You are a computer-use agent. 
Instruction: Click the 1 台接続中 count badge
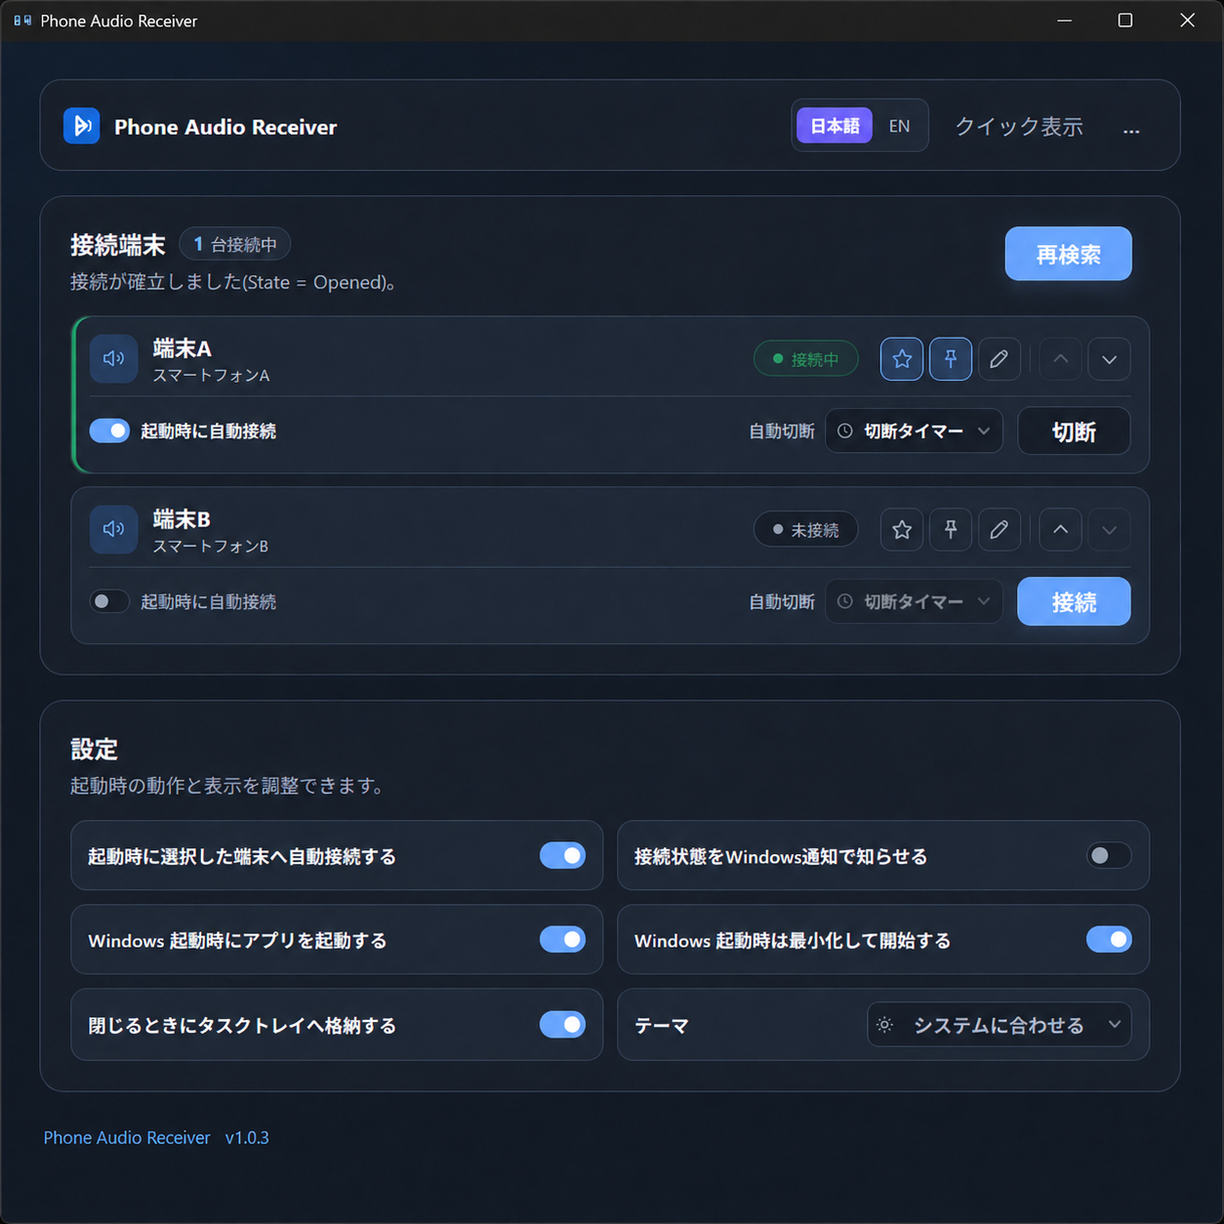pyautogui.click(x=235, y=244)
